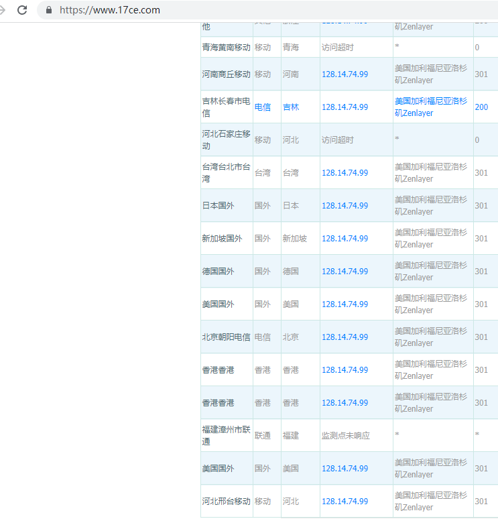Open the IP link in 台湾台北市台湾 row
Viewport: 498px width, 523px height.
tap(345, 172)
